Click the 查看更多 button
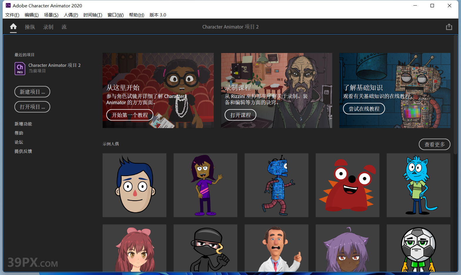 pyautogui.click(x=435, y=144)
